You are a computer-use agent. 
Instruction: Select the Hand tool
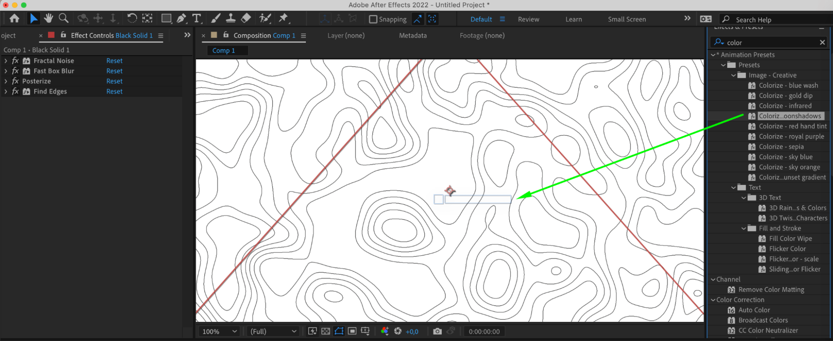pos(48,18)
